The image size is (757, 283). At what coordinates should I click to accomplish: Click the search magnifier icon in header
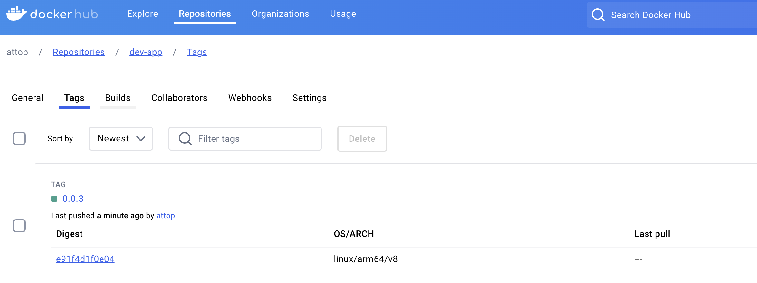[x=598, y=15]
